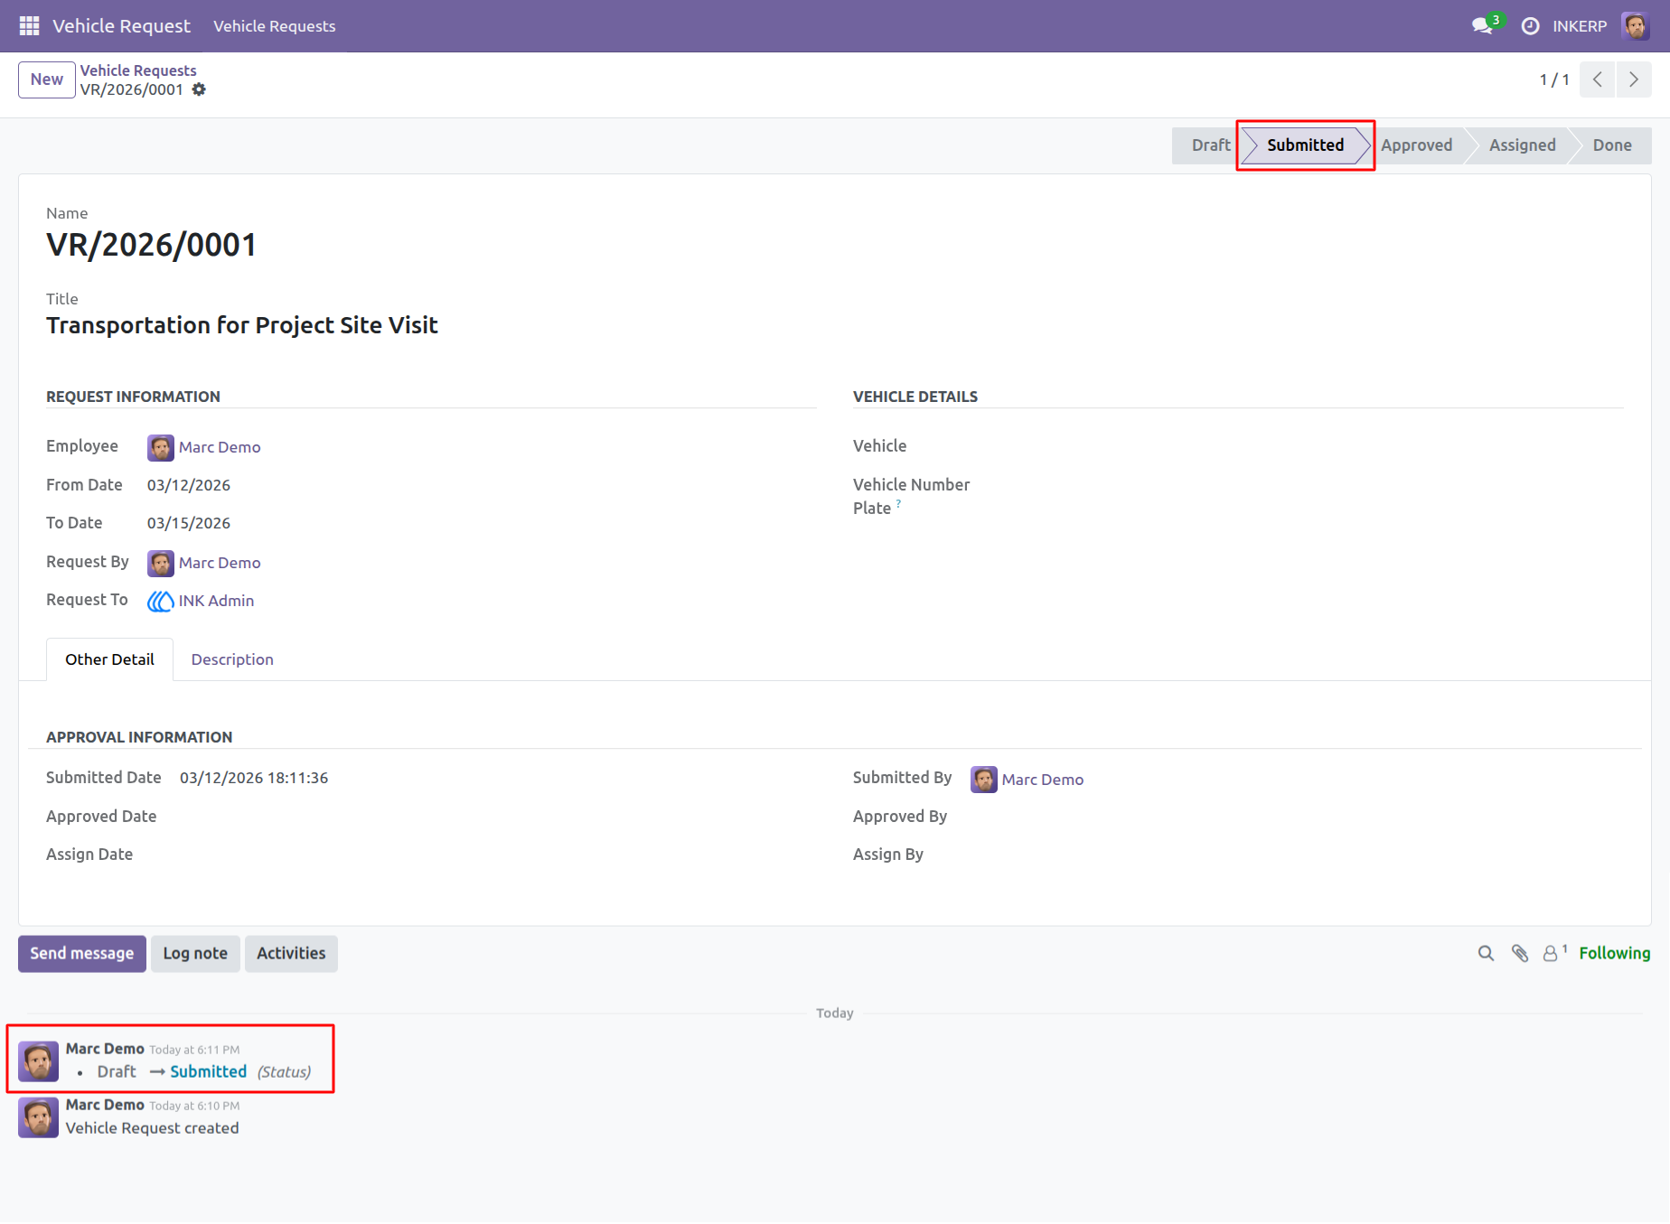This screenshot has height=1224, width=1670.
Task: Select the Assigned status stage
Action: click(1522, 145)
